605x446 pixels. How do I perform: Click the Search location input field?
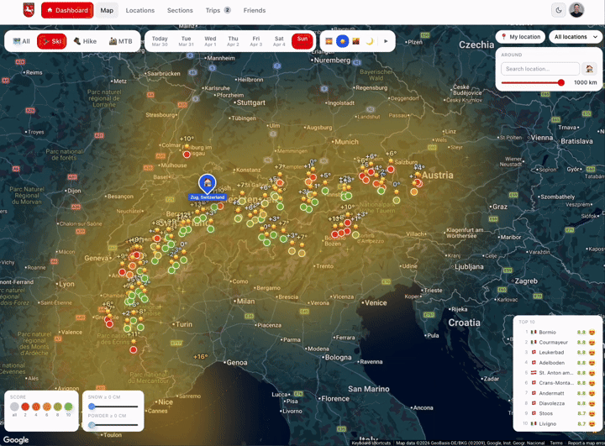click(x=539, y=69)
